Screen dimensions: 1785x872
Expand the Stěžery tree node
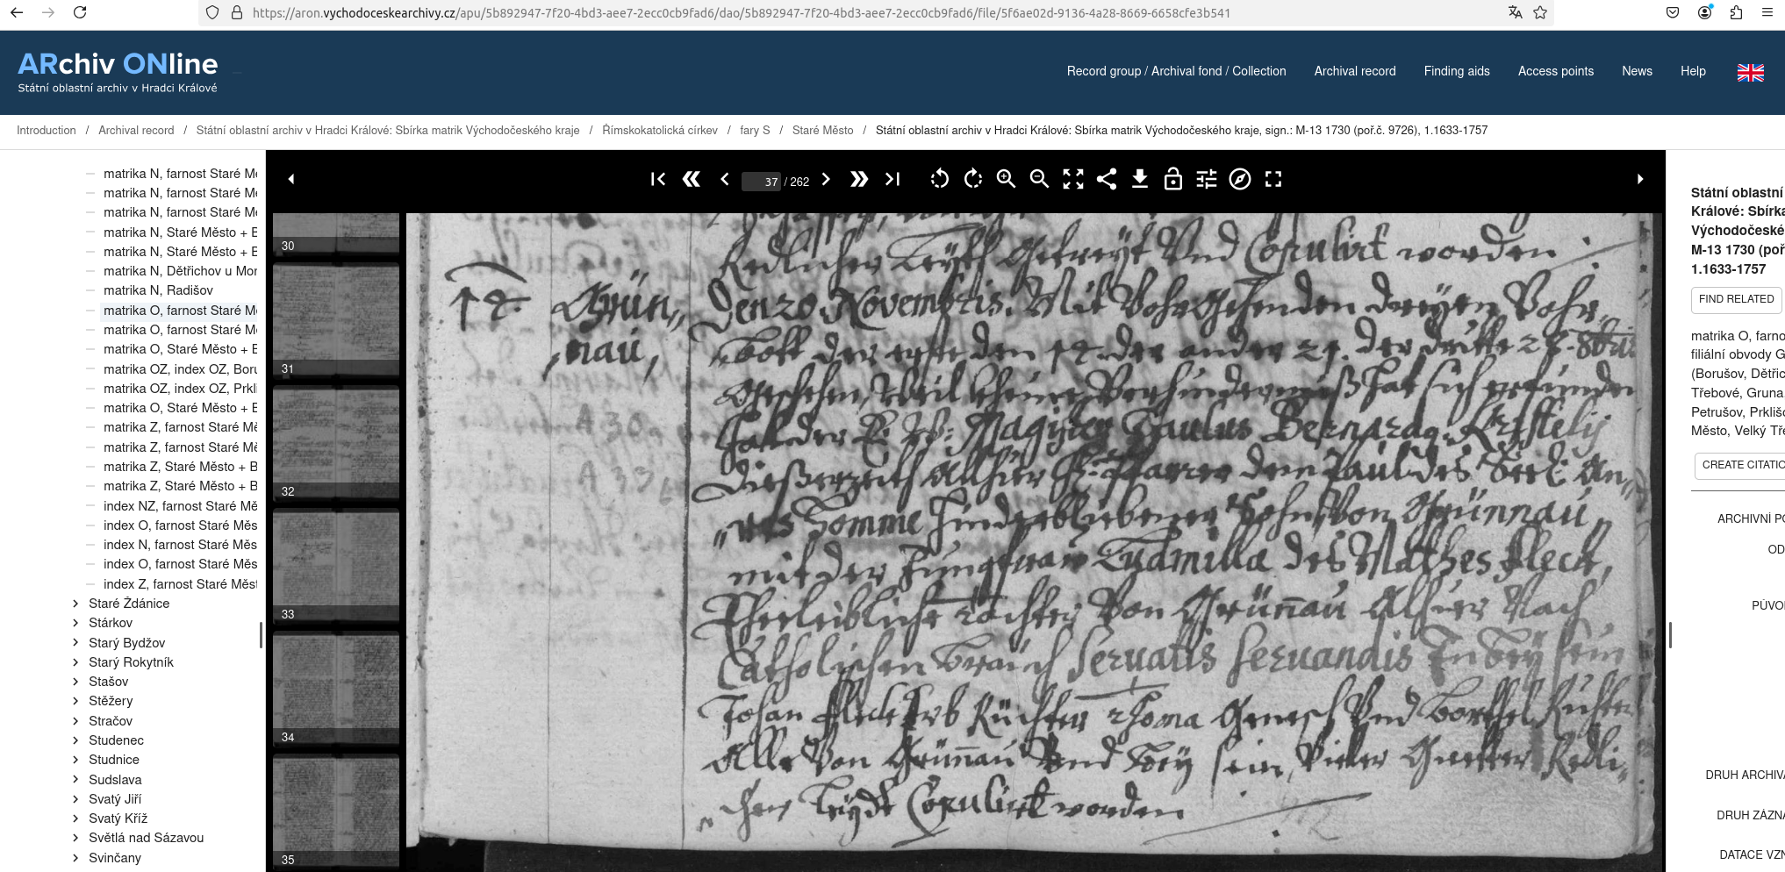(75, 701)
